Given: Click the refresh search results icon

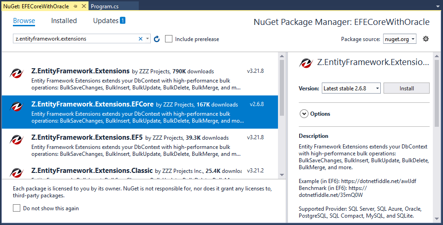Looking at the screenshot, I should tap(157, 39).
